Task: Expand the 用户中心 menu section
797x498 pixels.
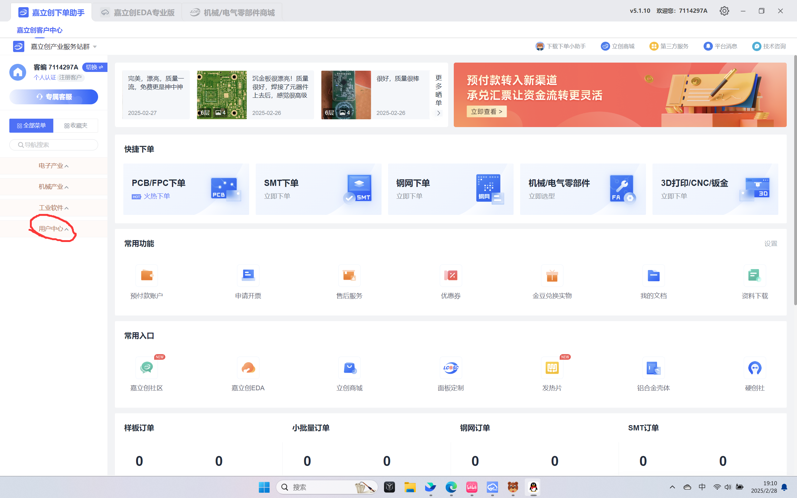Action: 54,229
